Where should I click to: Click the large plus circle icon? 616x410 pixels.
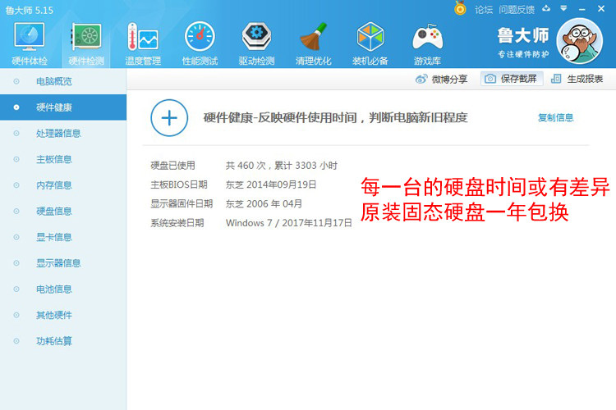169,118
